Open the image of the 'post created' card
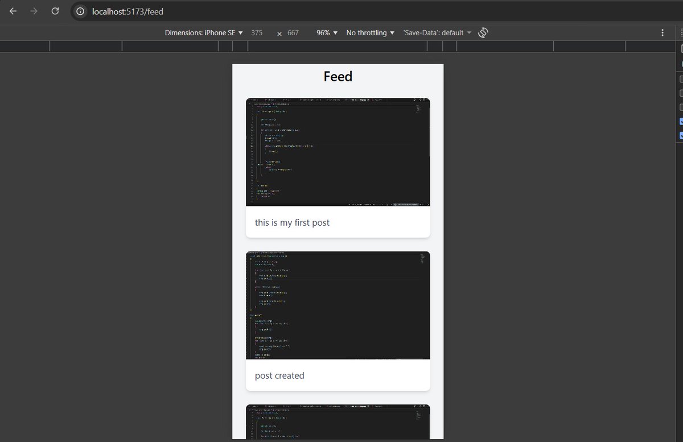The height and width of the screenshot is (442, 683). [338, 305]
